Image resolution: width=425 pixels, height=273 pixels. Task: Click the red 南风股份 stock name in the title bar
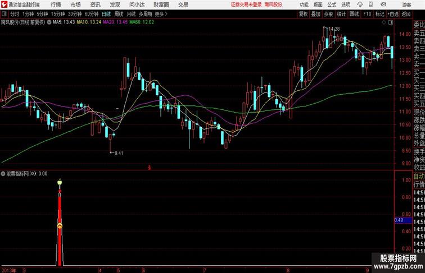(x=273, y=4)
